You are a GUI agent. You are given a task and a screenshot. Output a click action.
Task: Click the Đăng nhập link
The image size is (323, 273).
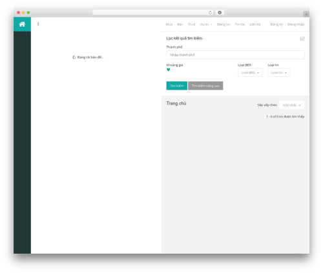[296, 25]
